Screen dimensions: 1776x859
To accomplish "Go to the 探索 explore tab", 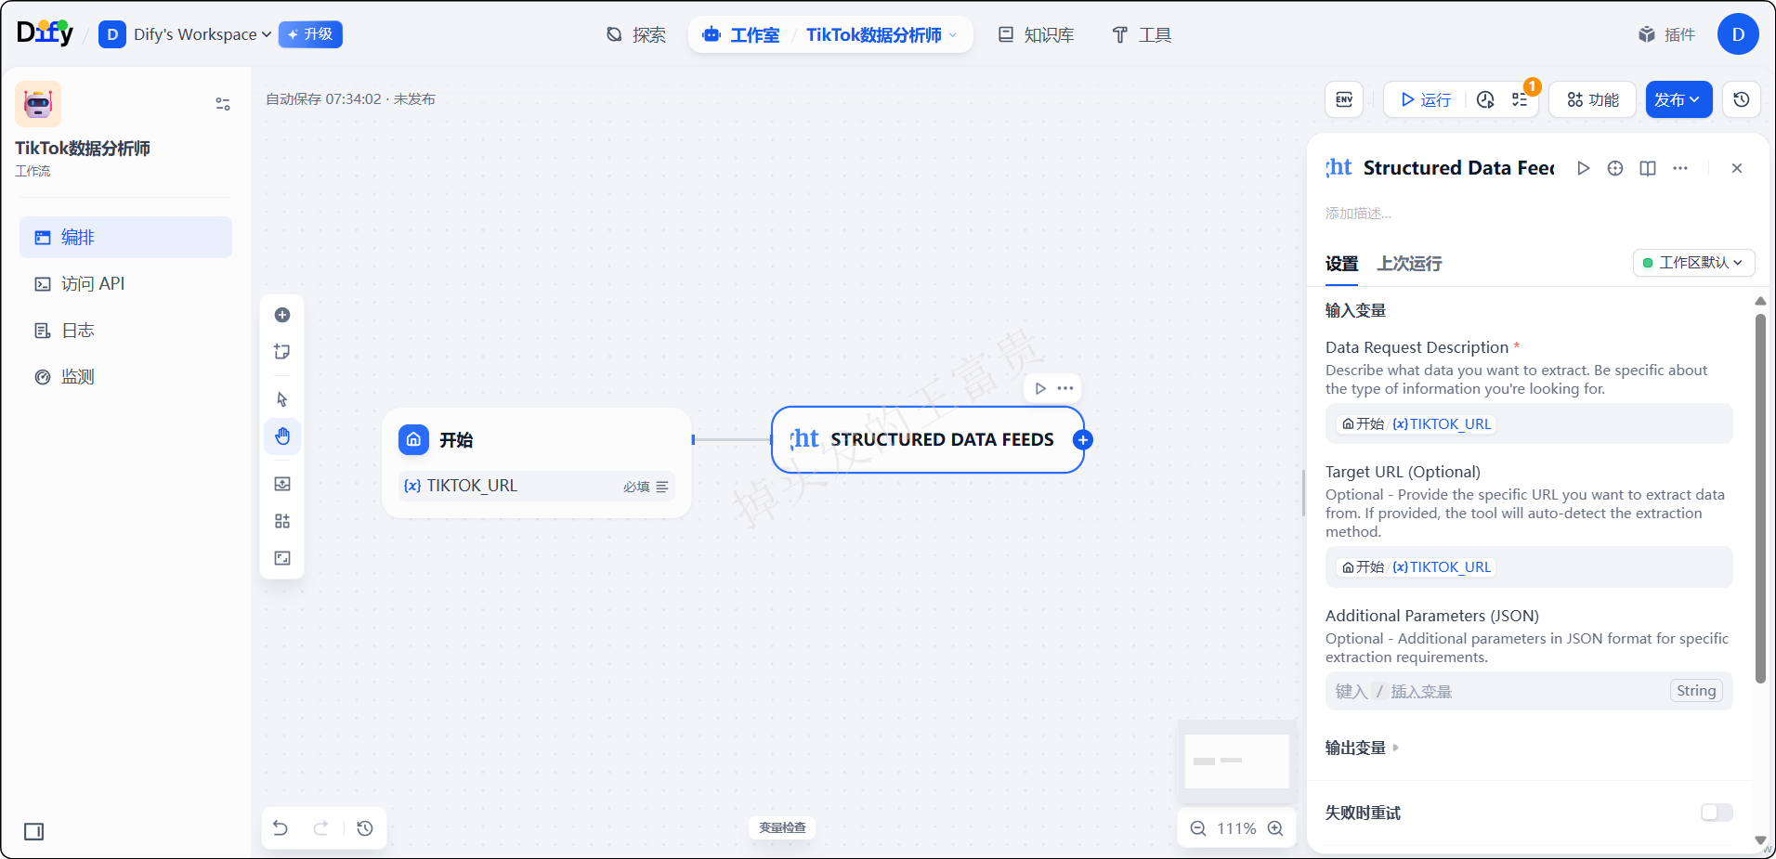I will (x=636, y=34).
